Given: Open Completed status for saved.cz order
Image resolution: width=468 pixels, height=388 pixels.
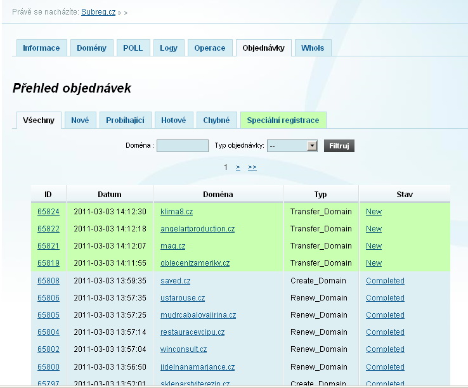Looking at the screenshot, I should [x=385, y=281].
